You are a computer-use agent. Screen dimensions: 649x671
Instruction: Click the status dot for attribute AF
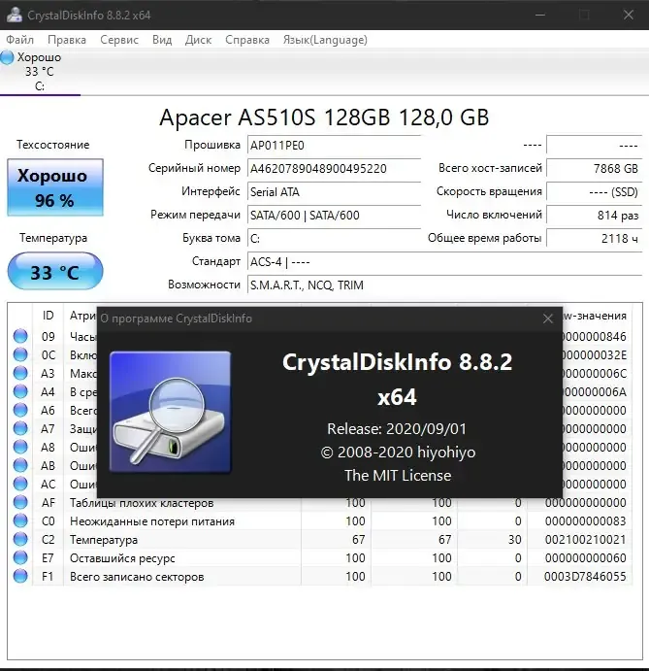(x=20, y=502)
